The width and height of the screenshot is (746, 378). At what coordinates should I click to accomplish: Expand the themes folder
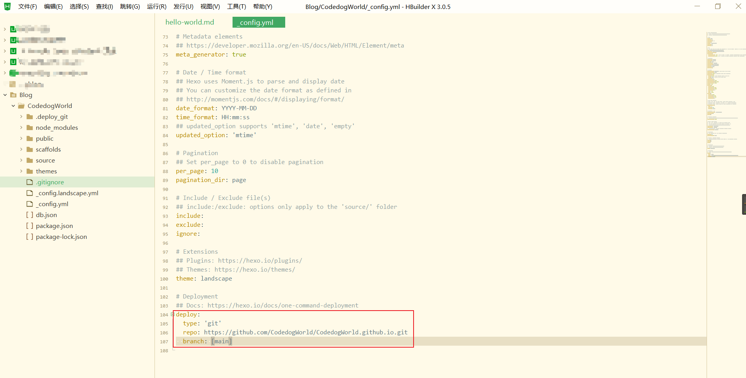point(21,171)
